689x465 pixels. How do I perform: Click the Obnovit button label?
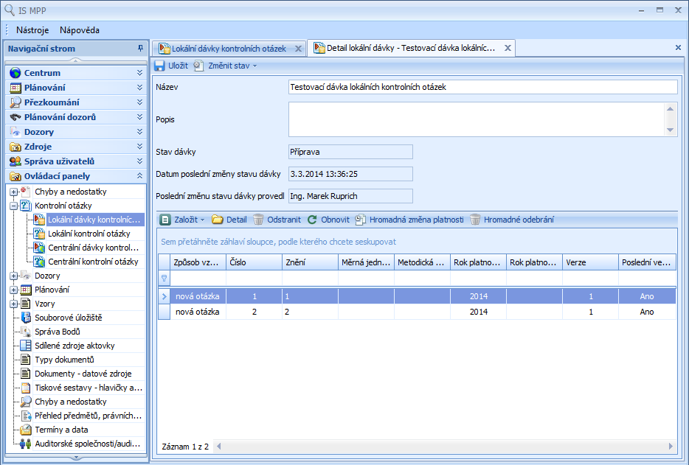click(x=335, y=220)
